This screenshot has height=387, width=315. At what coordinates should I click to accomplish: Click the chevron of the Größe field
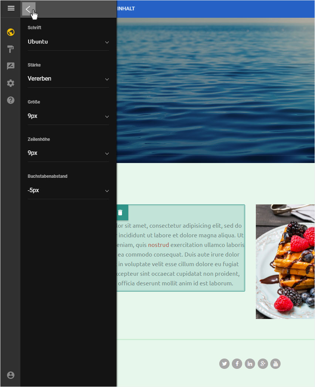pos(107,117)
